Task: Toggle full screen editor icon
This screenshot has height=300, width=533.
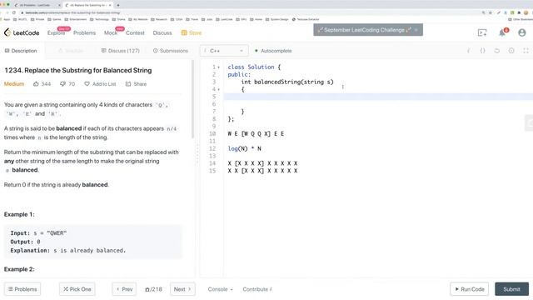Action: (x=526, y=51)
